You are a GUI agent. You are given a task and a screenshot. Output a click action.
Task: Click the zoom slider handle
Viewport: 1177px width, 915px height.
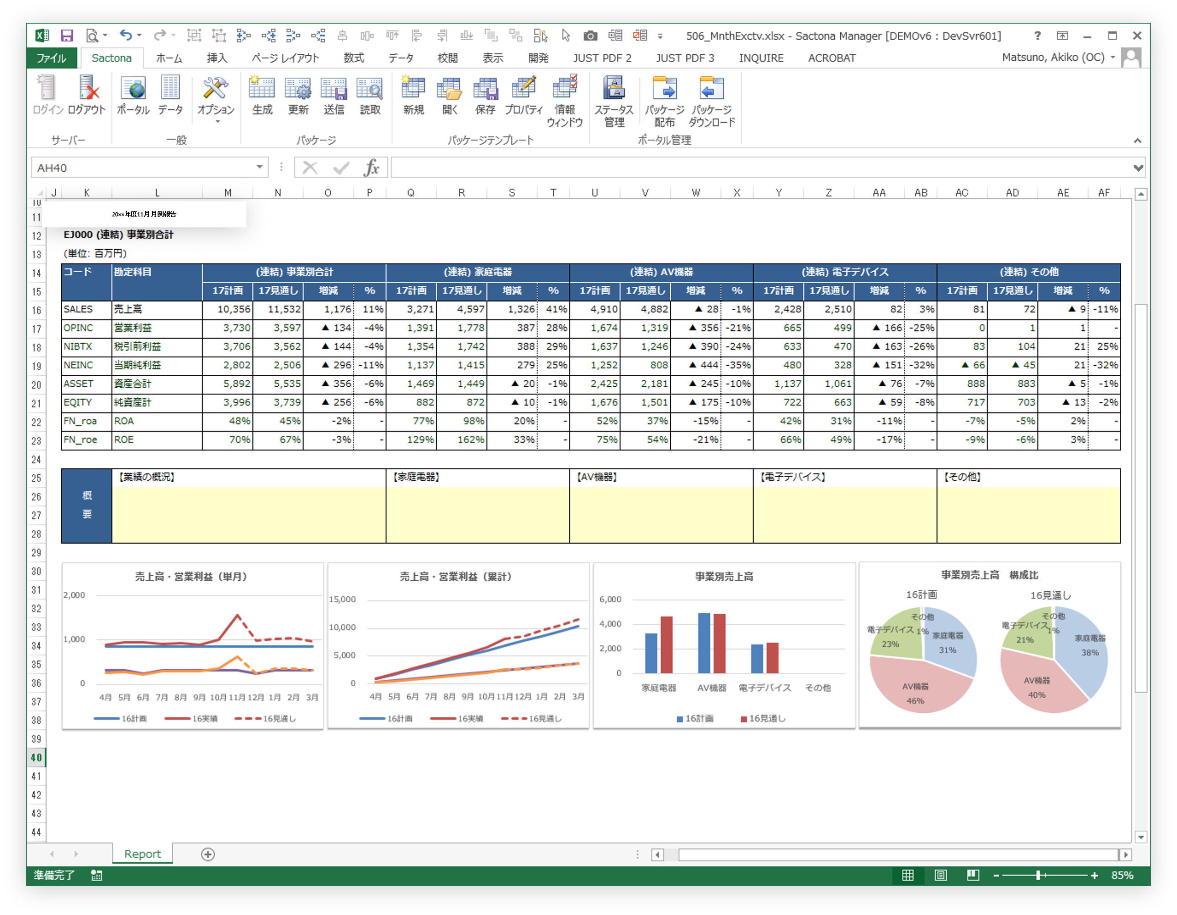[1038, 876]
